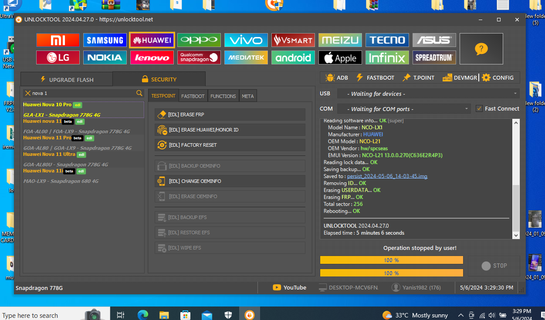This screenshot has height=320, width=545.
Task: Open the YouTube link in status bar
Action: coord(290,287)
